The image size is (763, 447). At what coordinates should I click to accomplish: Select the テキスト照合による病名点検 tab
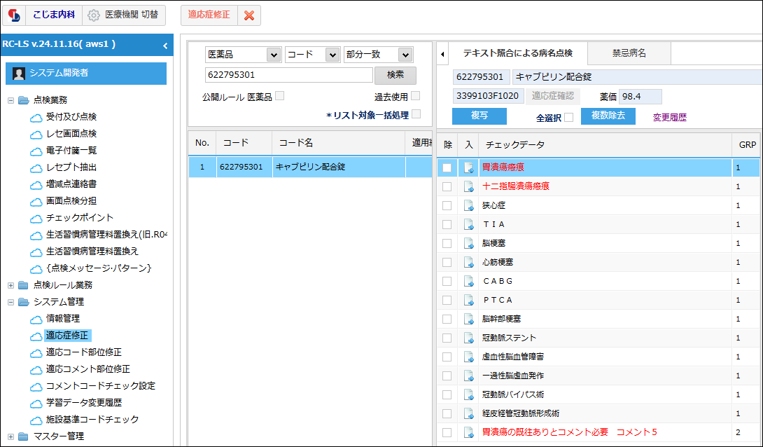tap(518, 53)
